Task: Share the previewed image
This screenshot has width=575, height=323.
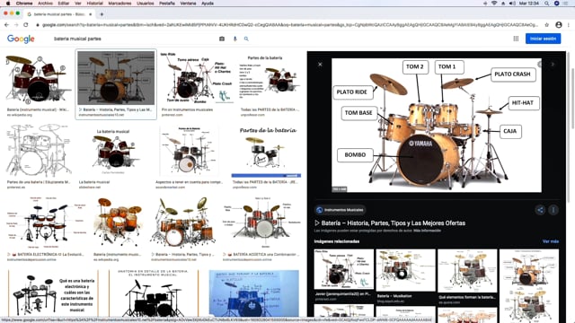Action: pyautogui.click(x=540, y=210)
